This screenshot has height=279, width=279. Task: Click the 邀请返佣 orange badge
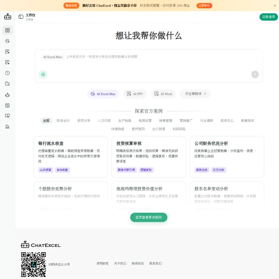pos(71,6)
